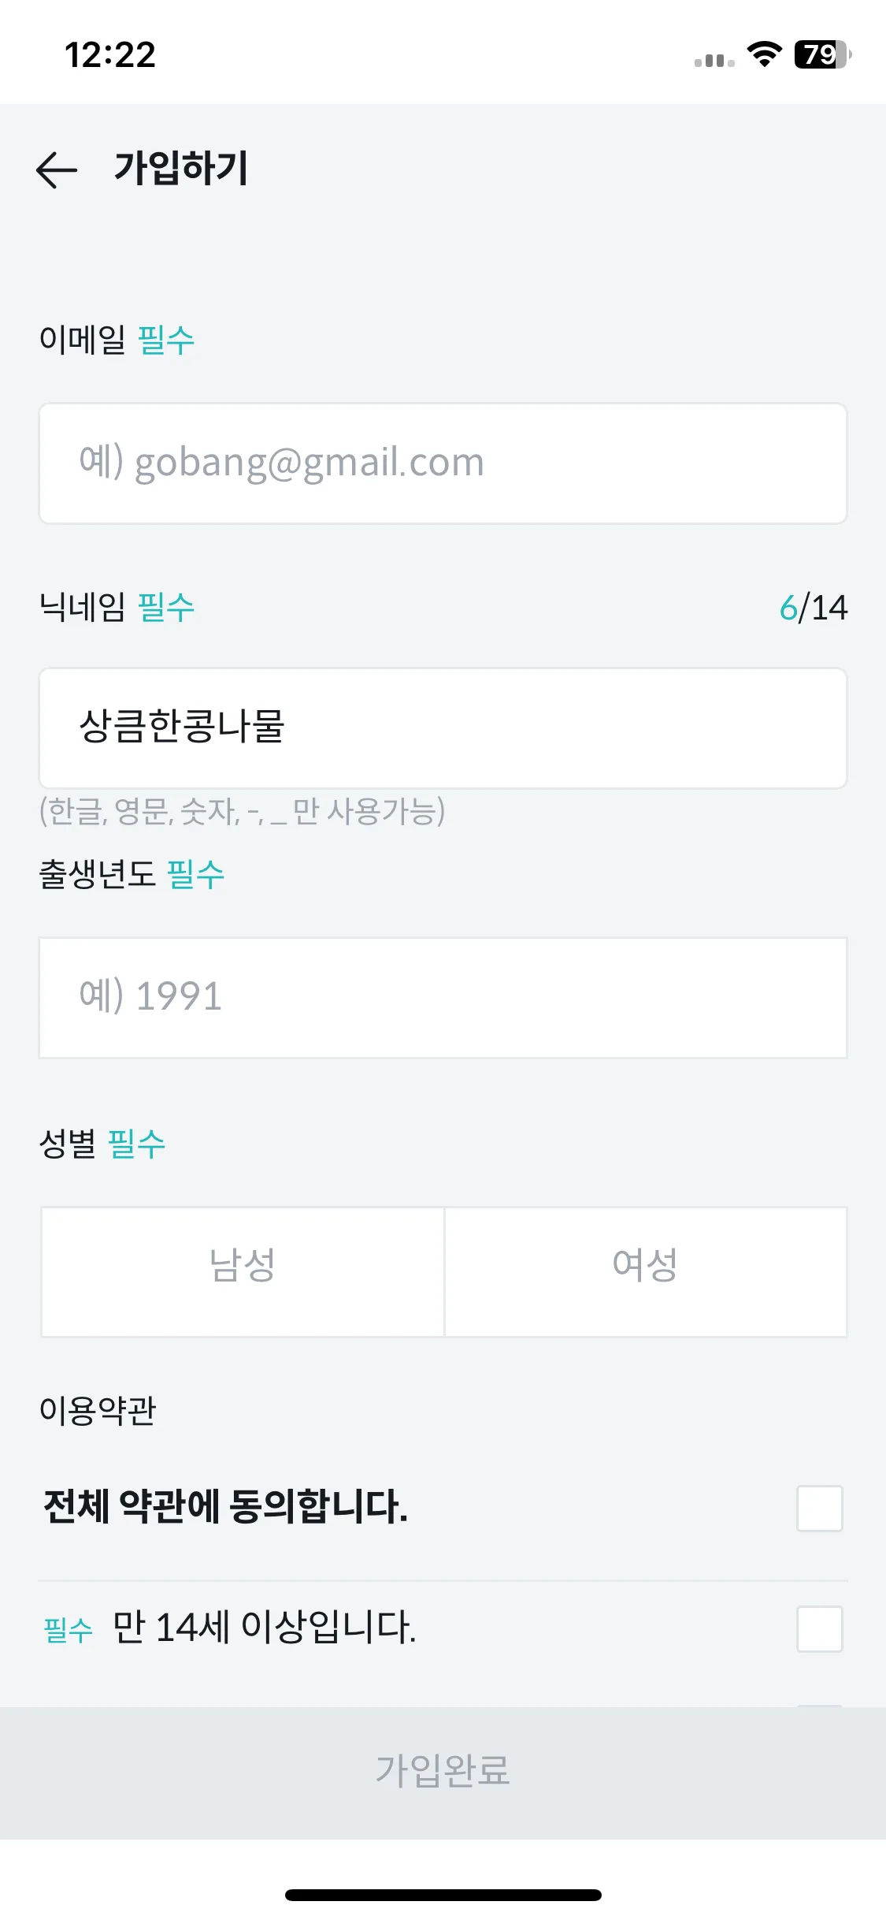Tap the 가입완료 button
Image resolution: width=886 pixels, height=1920 pixels.
pyautogui.click(x=443, y=1773)
